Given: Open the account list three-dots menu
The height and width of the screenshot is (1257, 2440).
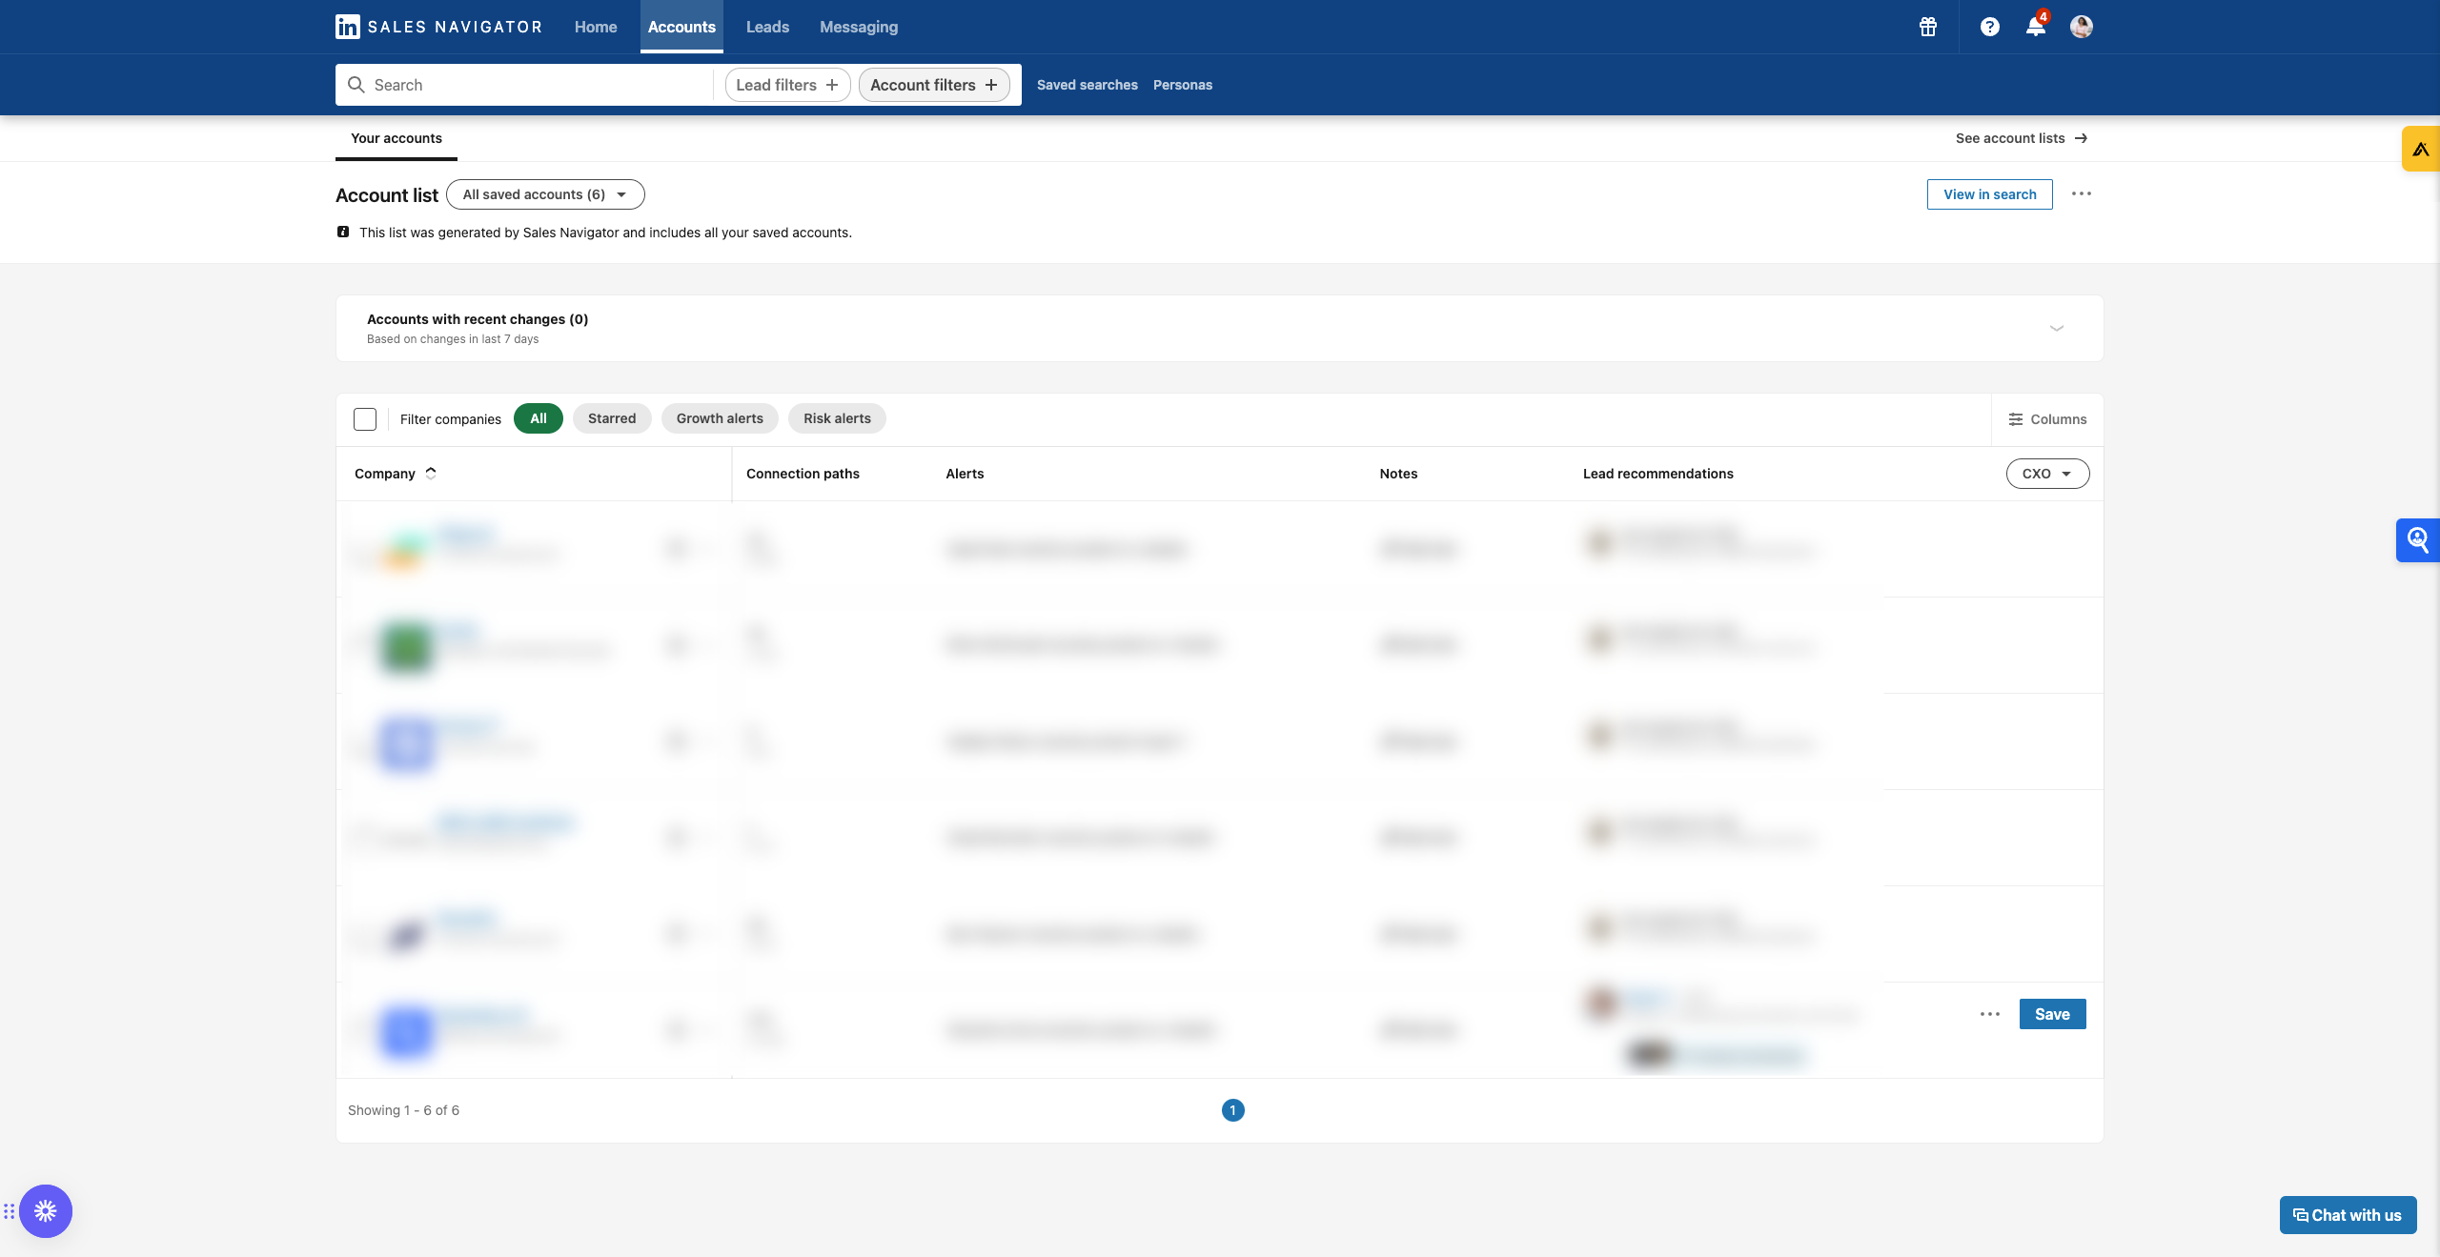Looking at the screenshot, I should click(2081, 193).
